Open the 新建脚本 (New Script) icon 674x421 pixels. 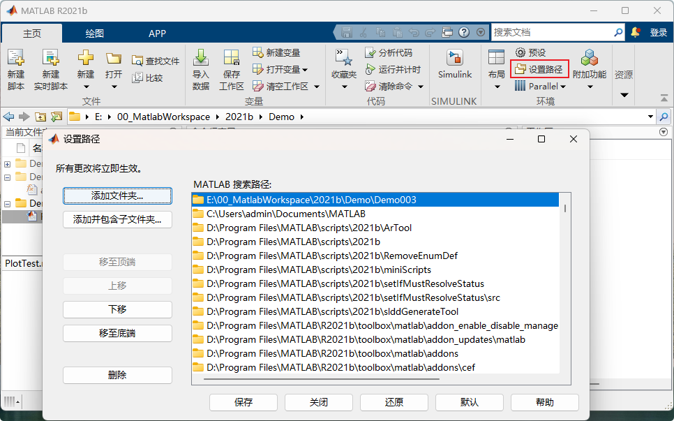point(15,59)
